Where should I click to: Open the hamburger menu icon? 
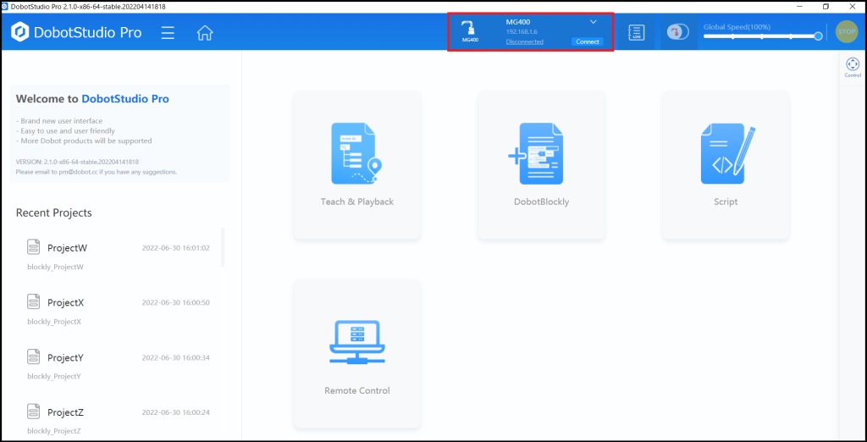pos(168,33)
